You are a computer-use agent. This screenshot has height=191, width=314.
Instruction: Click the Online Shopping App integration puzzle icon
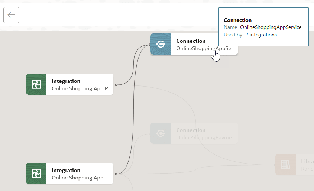pos(36,173)
